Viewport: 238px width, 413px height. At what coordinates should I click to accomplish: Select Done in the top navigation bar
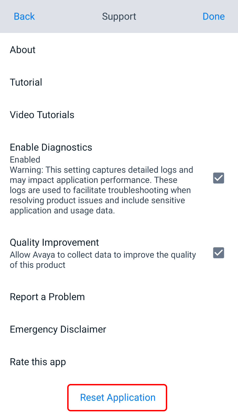pyautogui.click(x=214, y=16)
